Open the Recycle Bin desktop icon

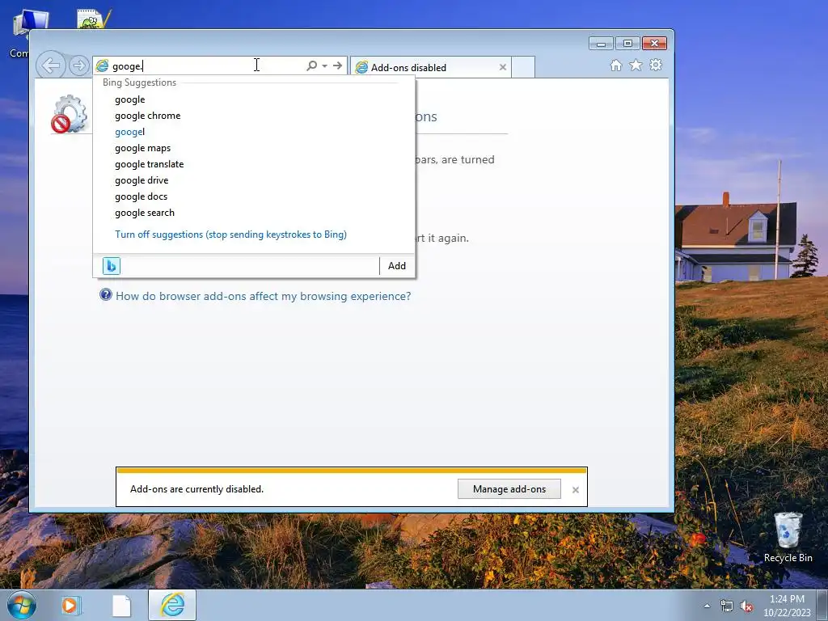point(788,538)
